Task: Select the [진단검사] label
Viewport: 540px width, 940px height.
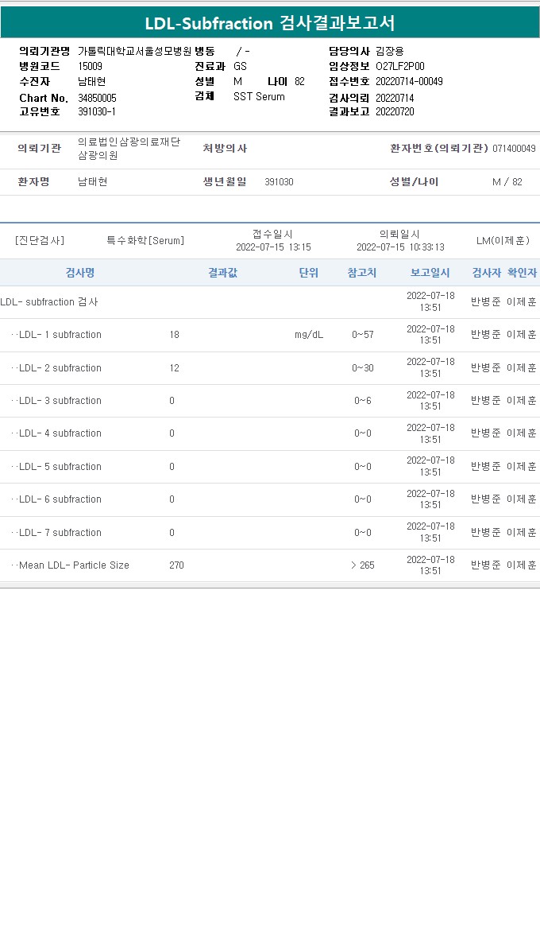Action: click(40, 240)
